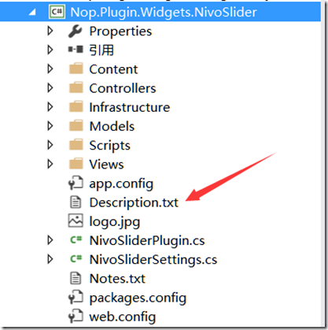Click the config icon for packages.config
The image size is (328, 330).
click(76, 297)
